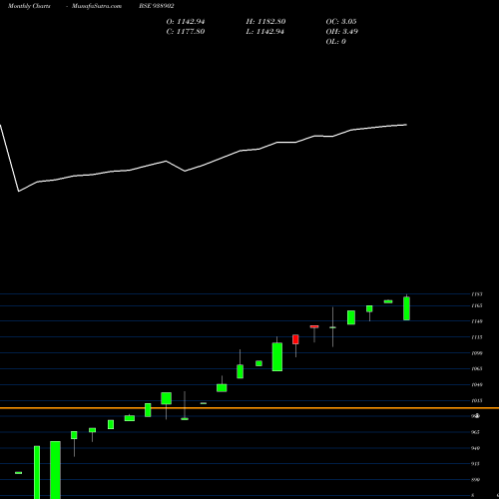Click the 'Monthly Charts' title text
This screenshot has width=499, height=499.
(29, 6)
